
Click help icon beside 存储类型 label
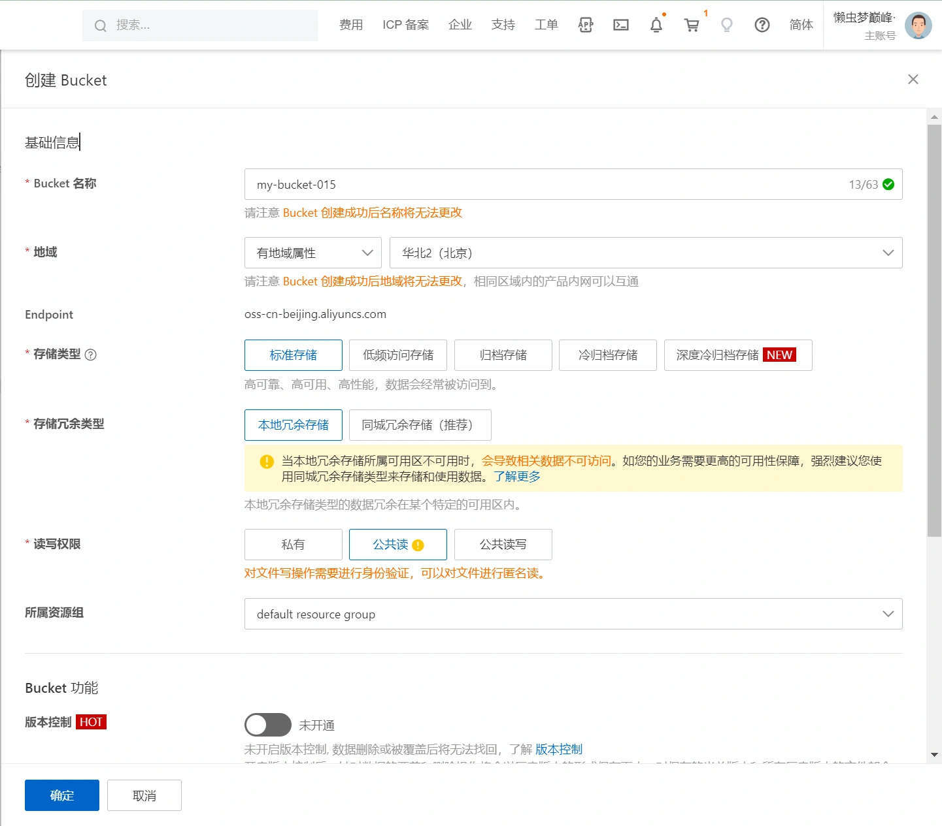[x=91, y=355]
